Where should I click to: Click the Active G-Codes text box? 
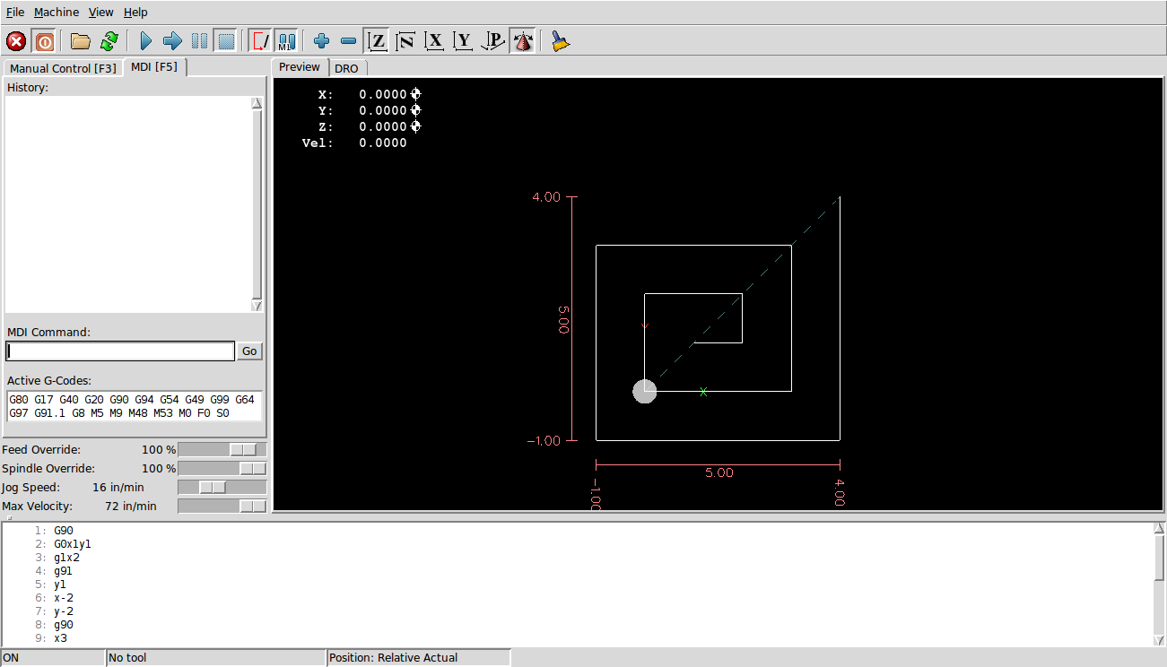point(134,406)
